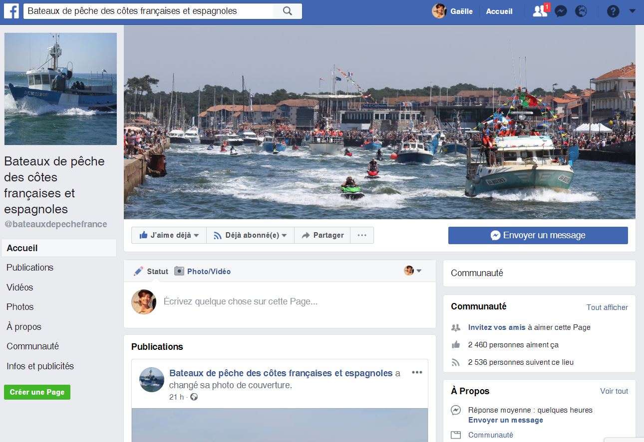
Task: Click the Envoyer un message button
Action: (x=538, y=235)
